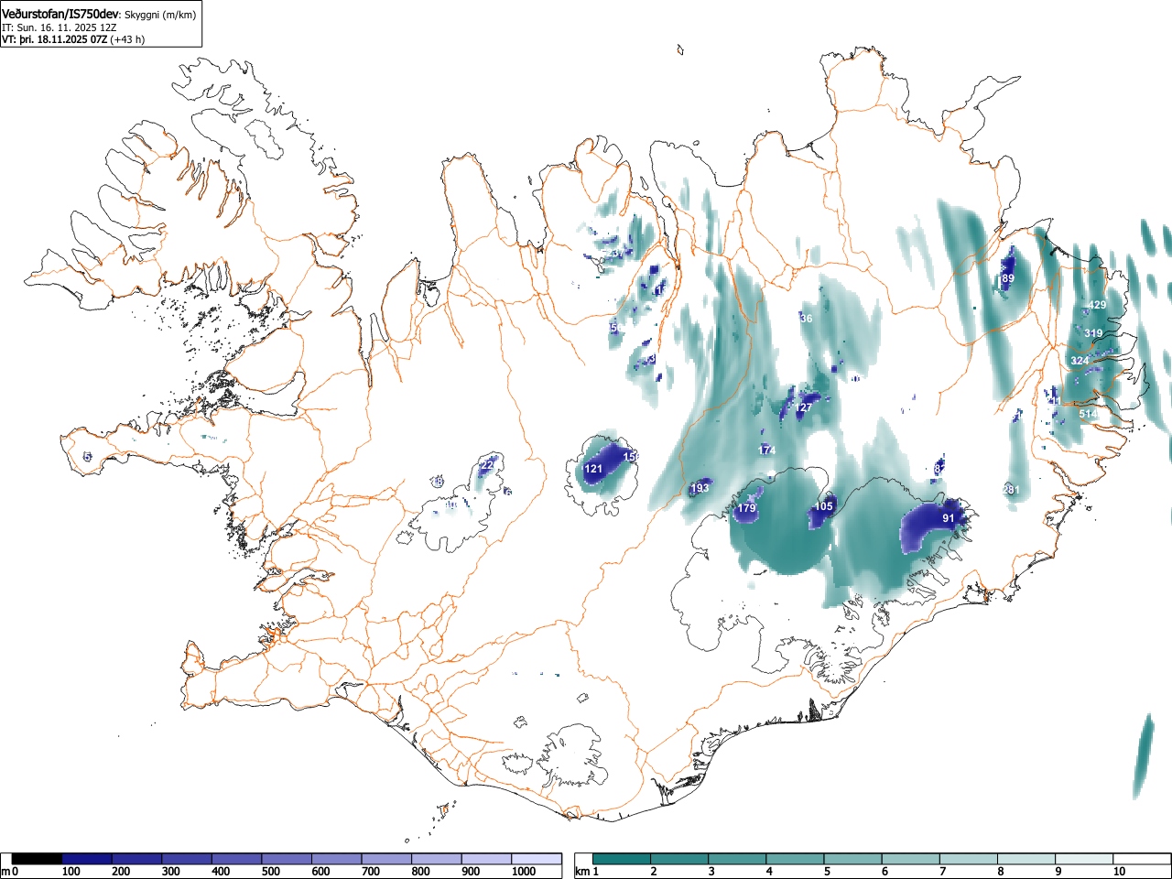Click the 89 visibility value in the northeast

click(1008, 278)
